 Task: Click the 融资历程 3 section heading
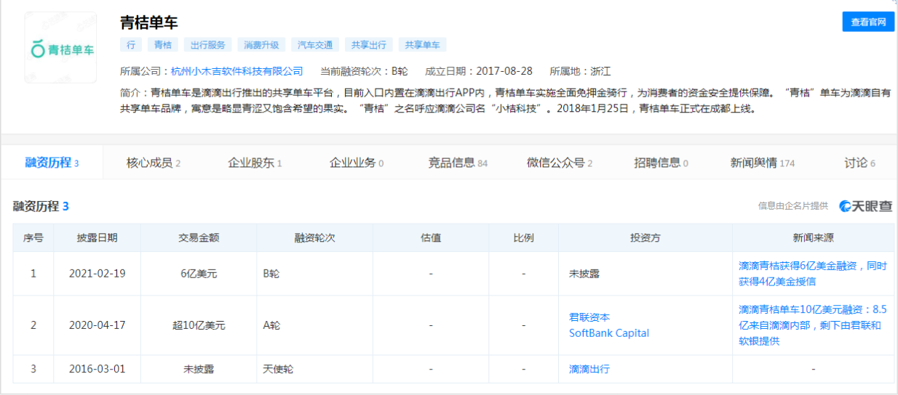[41, 206]
